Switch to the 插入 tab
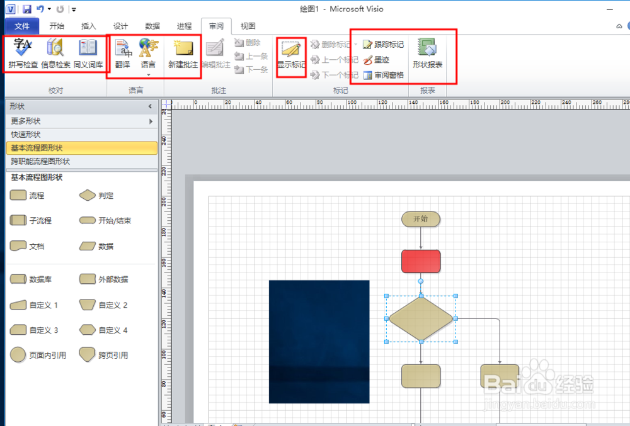The image size is (630, 426). pos(88,26)
